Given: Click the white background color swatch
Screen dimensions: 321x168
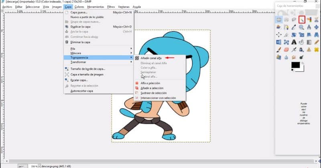Looking at the screenshot, I should [x=302, y=70].
